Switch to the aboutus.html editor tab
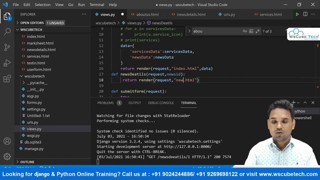 coord(147,14)
